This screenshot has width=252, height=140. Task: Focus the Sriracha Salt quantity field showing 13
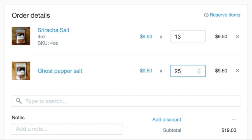(188, 36)
